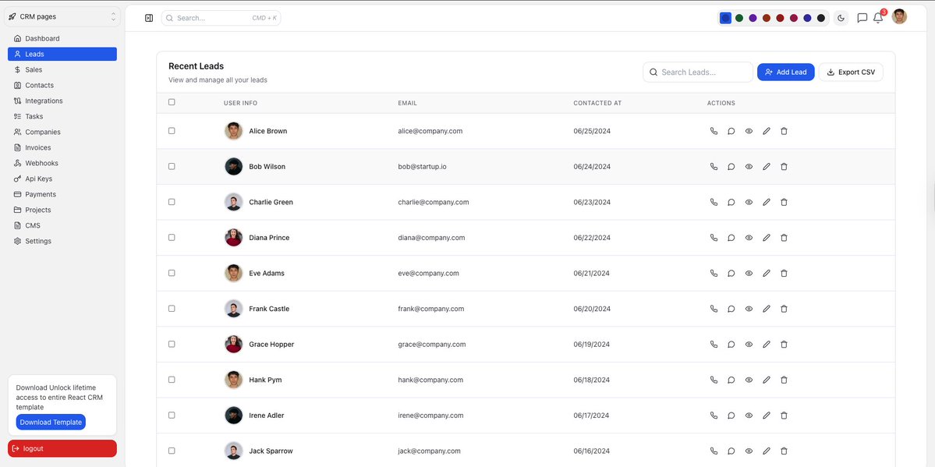This screenshot has height=467, width=935.
Task: Open the user avatar menu
Action: pyautogui.click(x=898, y=16)
